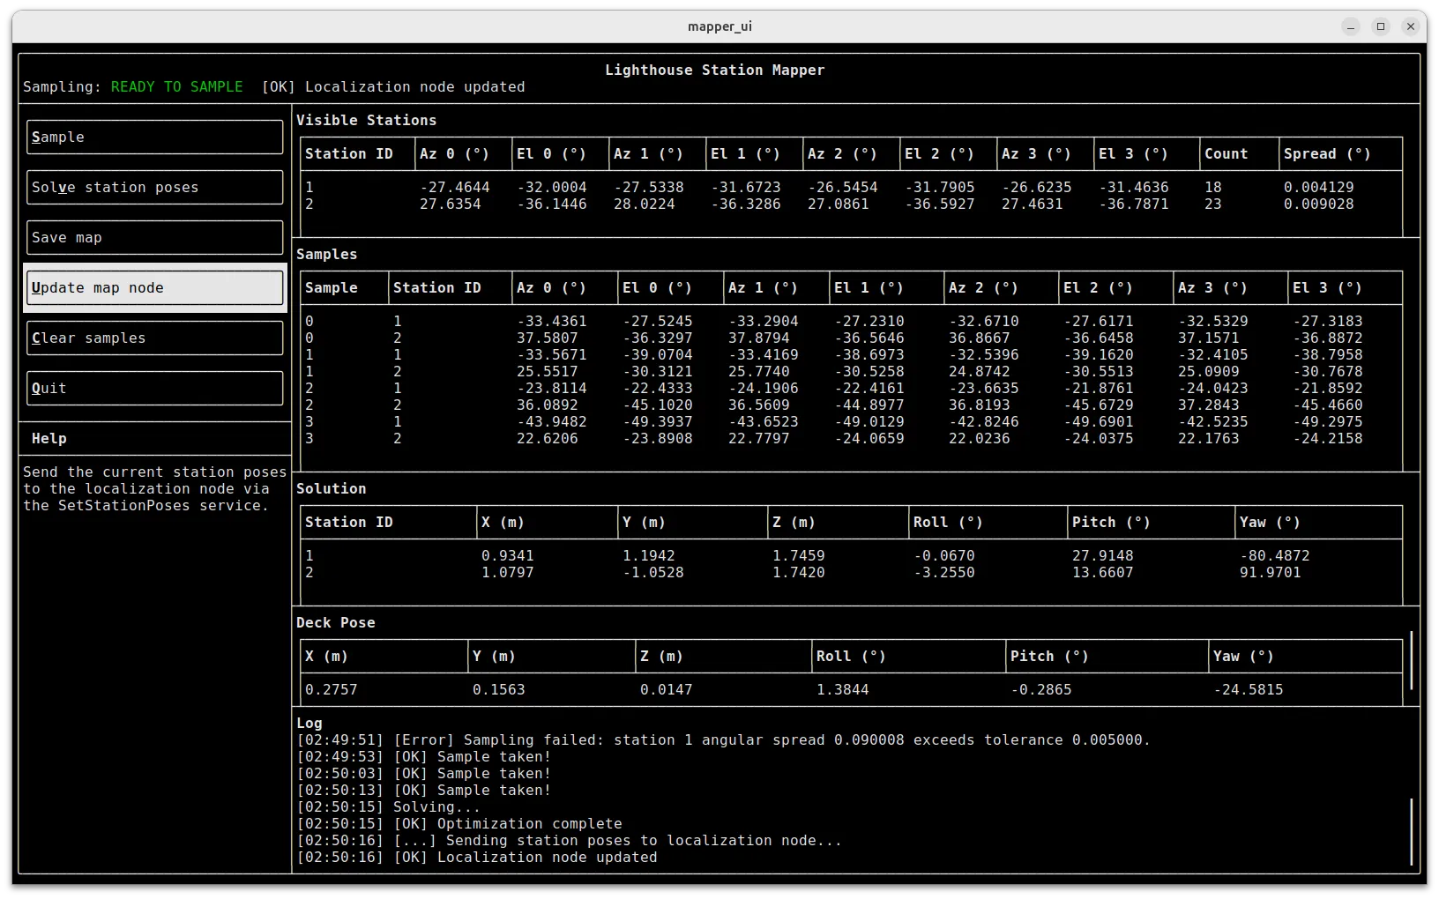
Task: Select samples value 25.5517
Action: (x=548, y=372)
